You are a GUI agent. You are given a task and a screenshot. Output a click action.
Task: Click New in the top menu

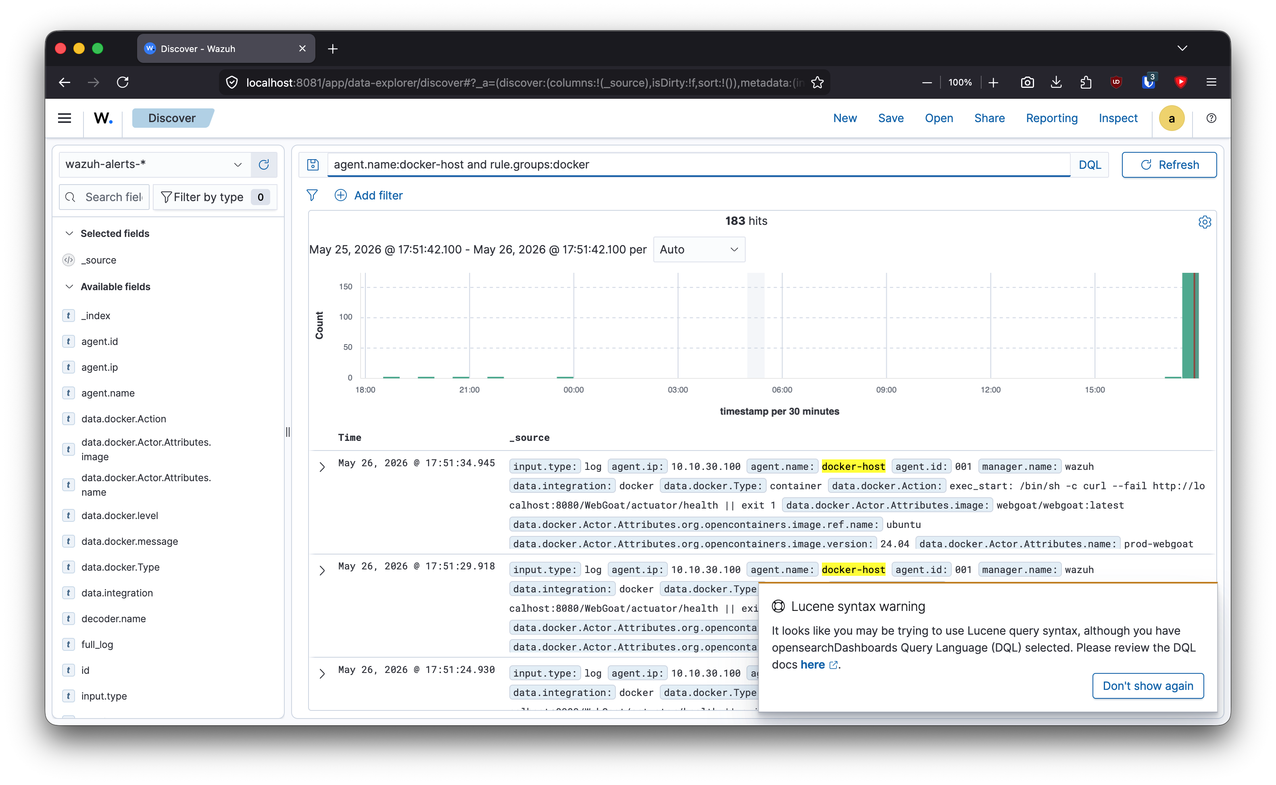845,118
